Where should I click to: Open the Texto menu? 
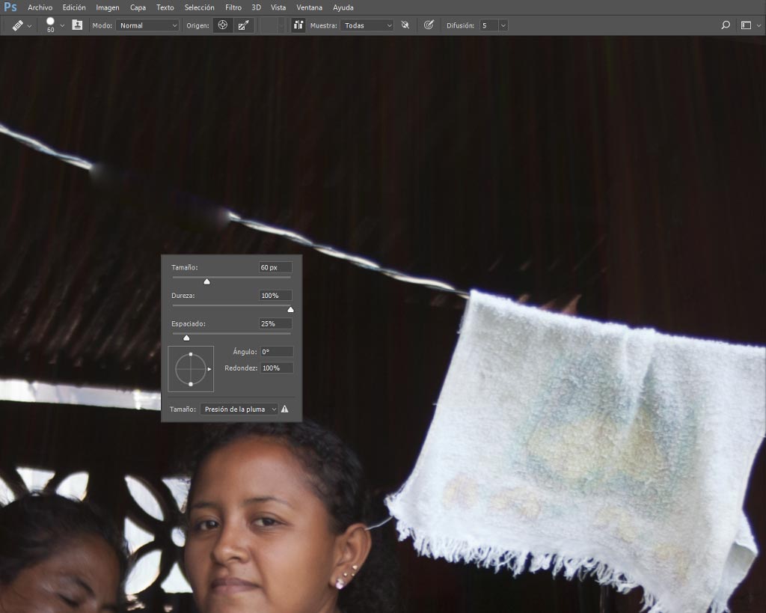pyautogui.click(x=165, y=7)
